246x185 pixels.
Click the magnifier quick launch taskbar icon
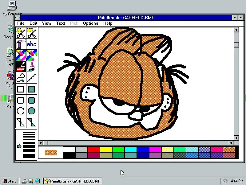(30, 181)
